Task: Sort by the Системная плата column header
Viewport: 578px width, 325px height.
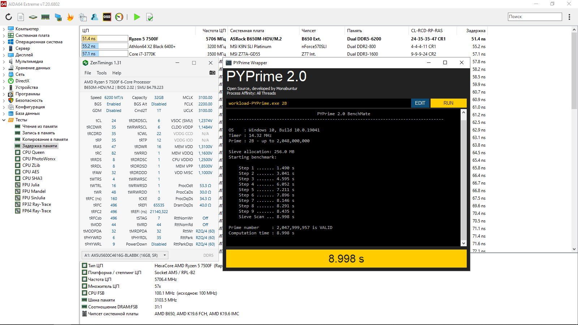Action: pos(263,31)
